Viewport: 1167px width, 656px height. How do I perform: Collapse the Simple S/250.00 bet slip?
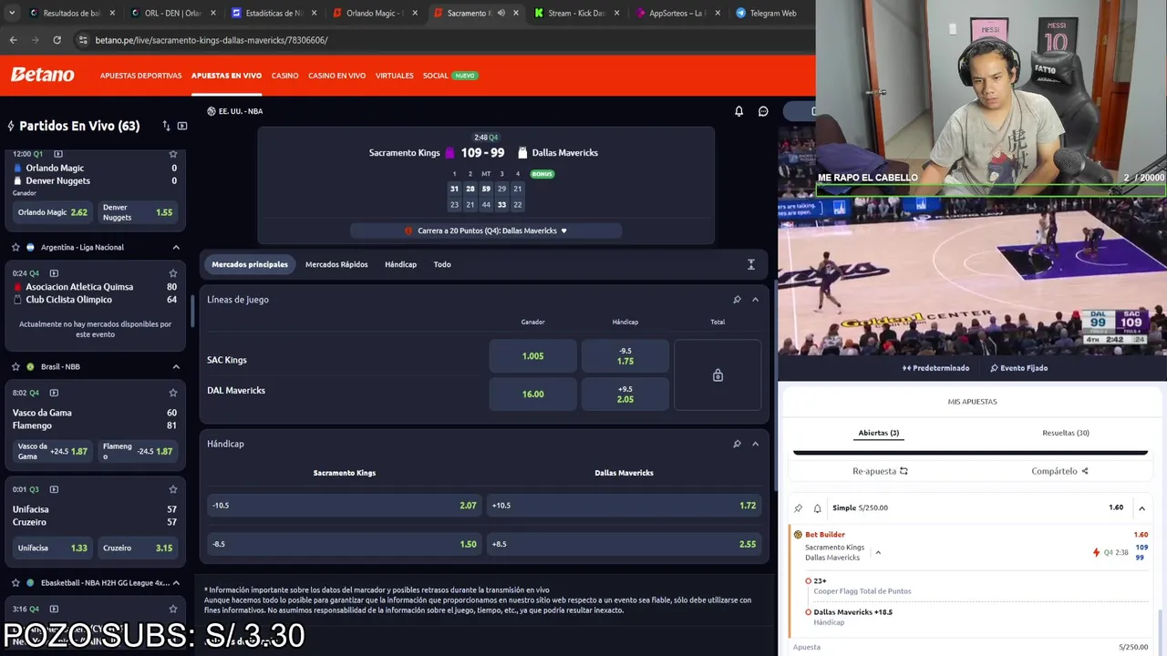tap(1141, 507)
